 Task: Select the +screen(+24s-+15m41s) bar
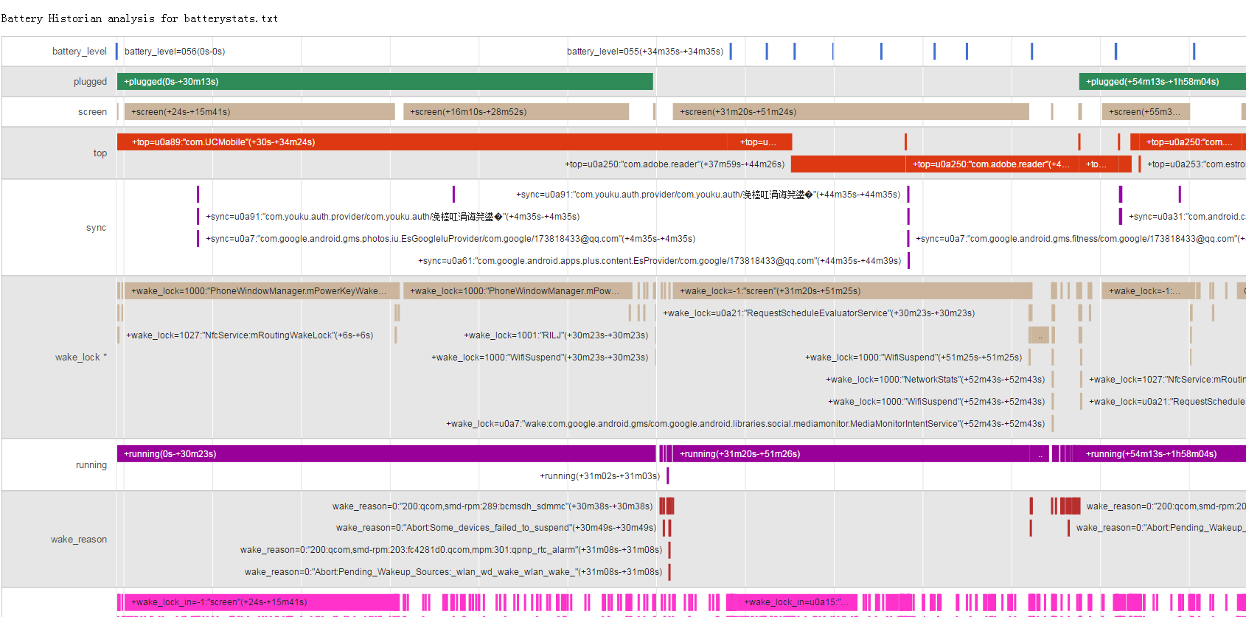260,112
